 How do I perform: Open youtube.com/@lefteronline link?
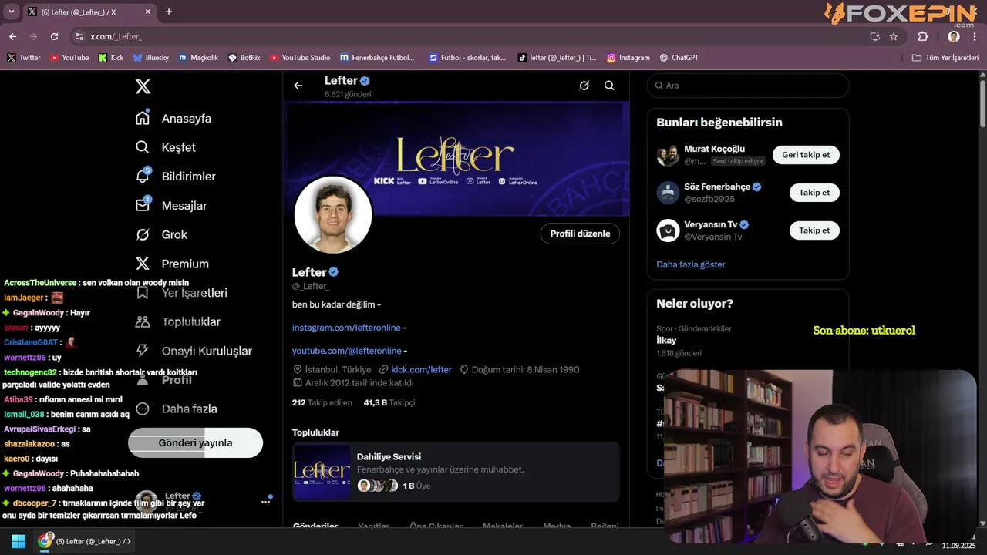346,351
